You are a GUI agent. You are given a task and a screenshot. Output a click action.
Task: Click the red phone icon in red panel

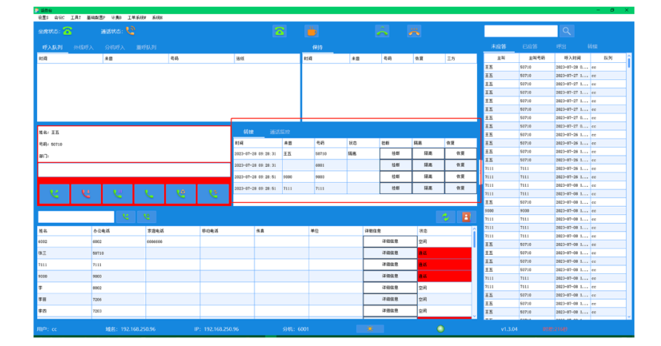tap(85, 194)
